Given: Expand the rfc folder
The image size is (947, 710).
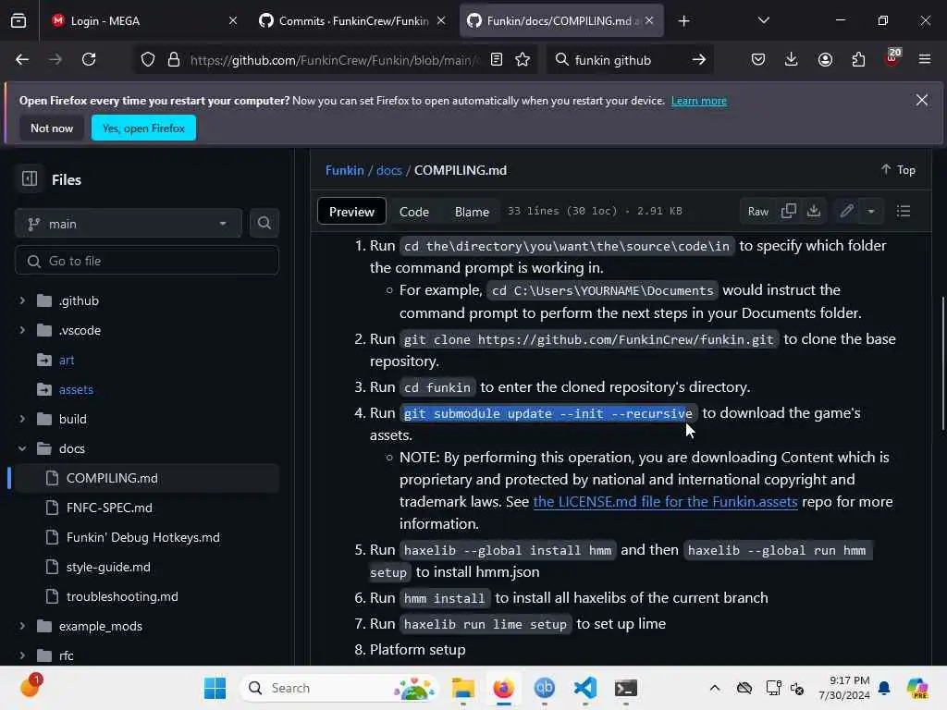Looking at the screenshot, I should [22, 655].
